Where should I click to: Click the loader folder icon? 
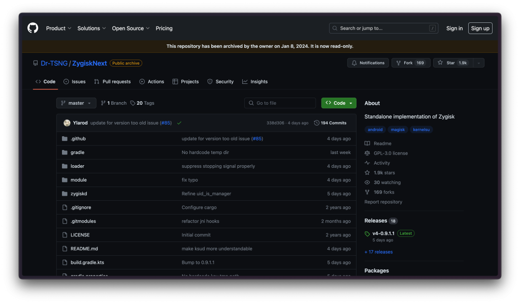[64, 166]
